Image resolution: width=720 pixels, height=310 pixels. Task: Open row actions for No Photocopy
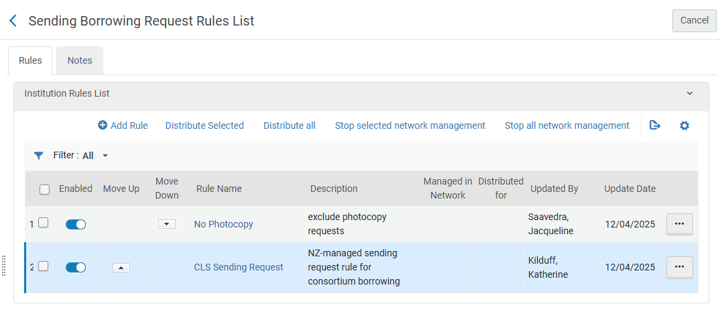click(679, 224)
